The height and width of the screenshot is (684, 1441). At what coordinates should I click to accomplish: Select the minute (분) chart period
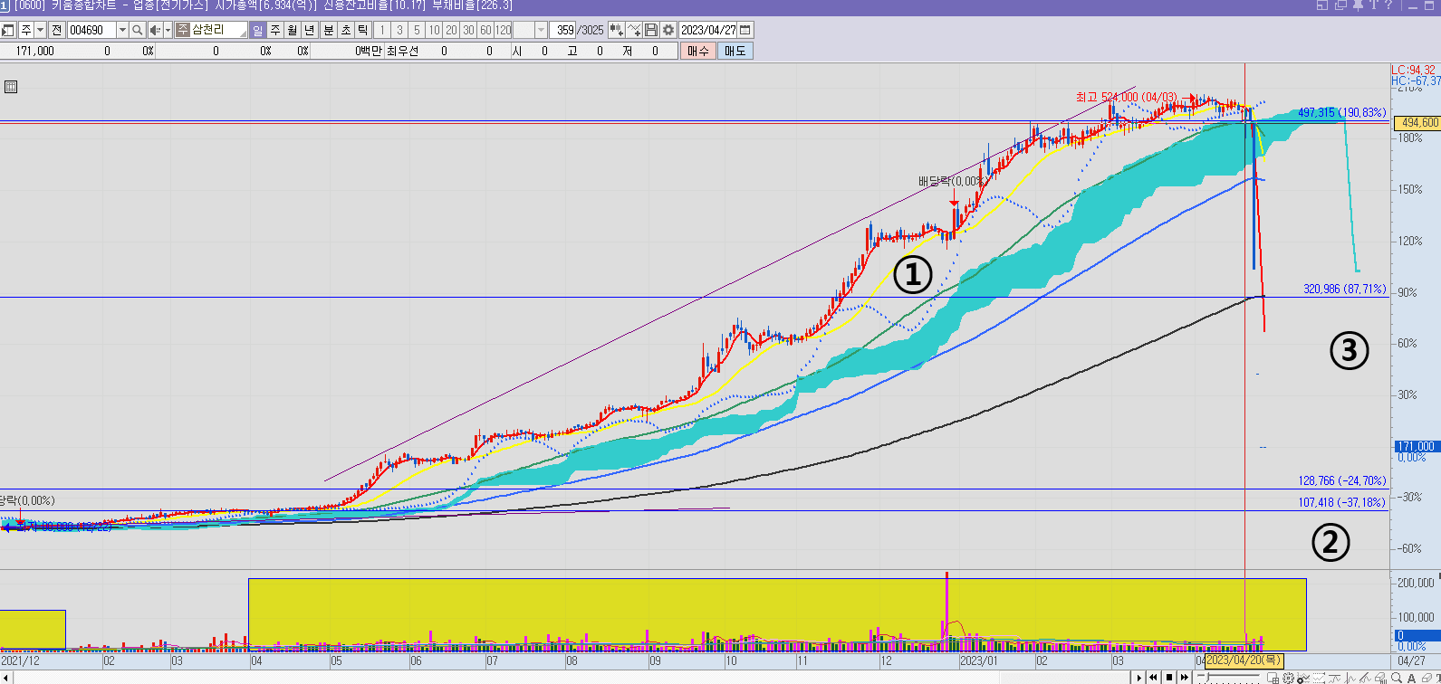329,30
